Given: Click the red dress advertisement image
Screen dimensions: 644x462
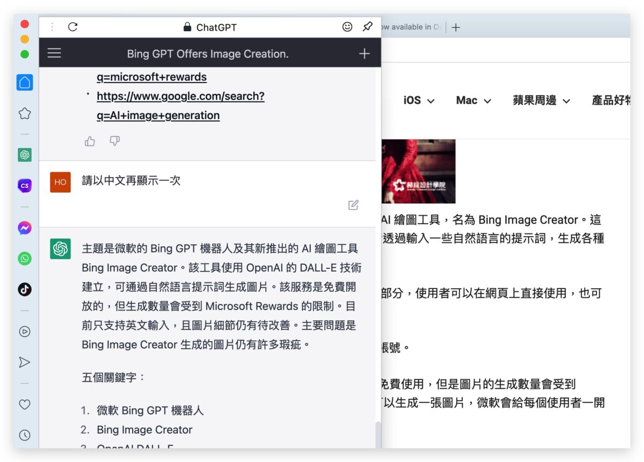Looking at the screenshot, I should coord(419,172).
